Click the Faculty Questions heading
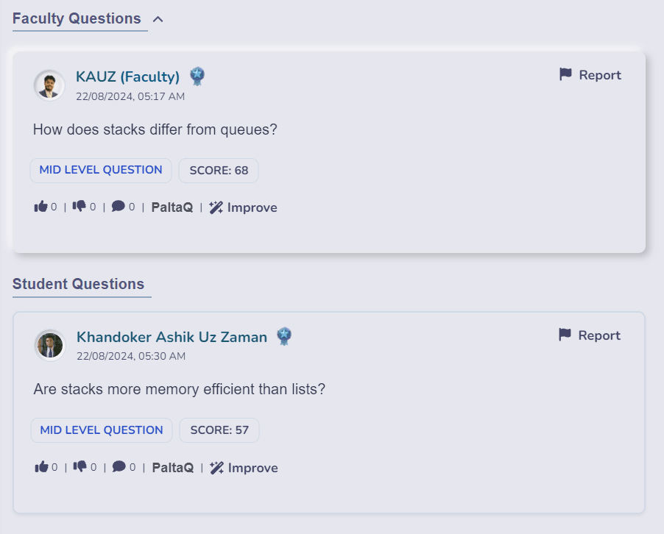This screenshot has width=664, height=534. (76, 18)
